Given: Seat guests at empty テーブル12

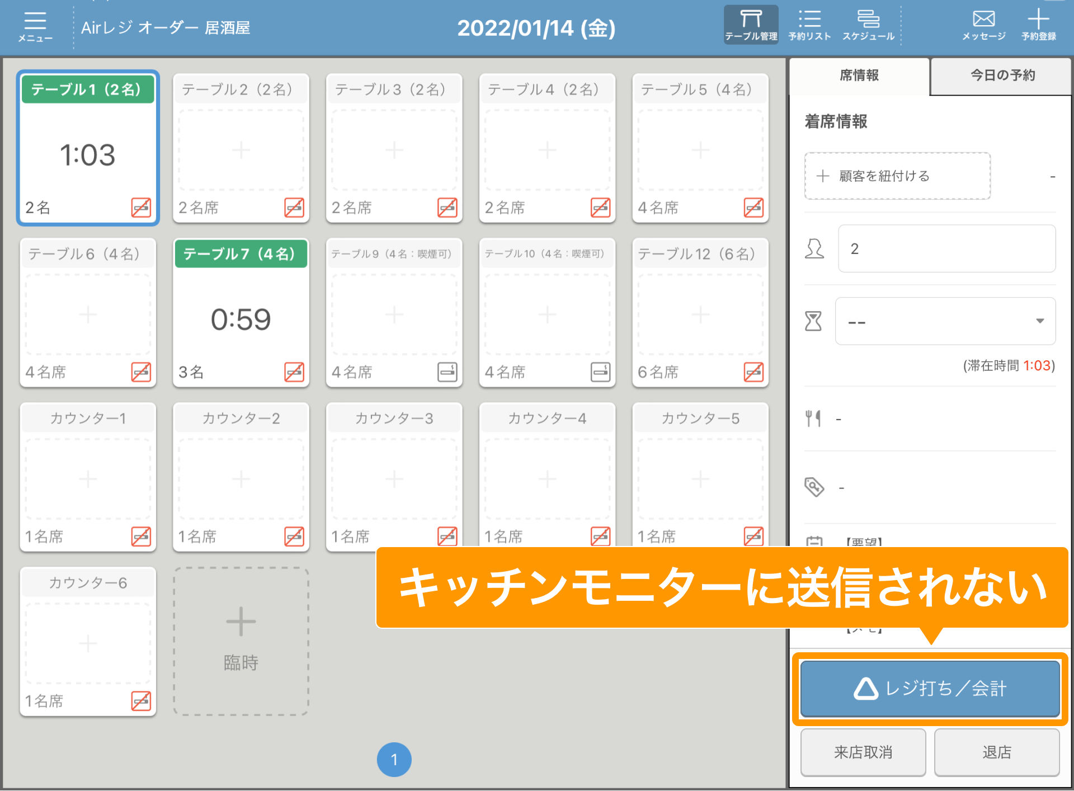Looking at the screenshot, I should [701, 314].
